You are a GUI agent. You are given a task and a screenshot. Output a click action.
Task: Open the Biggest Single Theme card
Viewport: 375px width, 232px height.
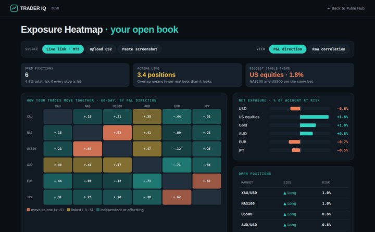299,75
